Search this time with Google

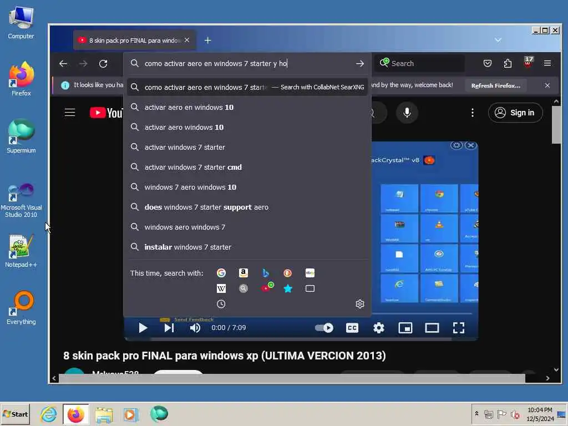tap(221, 273)
